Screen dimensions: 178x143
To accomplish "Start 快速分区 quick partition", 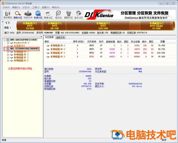I will pyautogui.click(x=38, y=15).
